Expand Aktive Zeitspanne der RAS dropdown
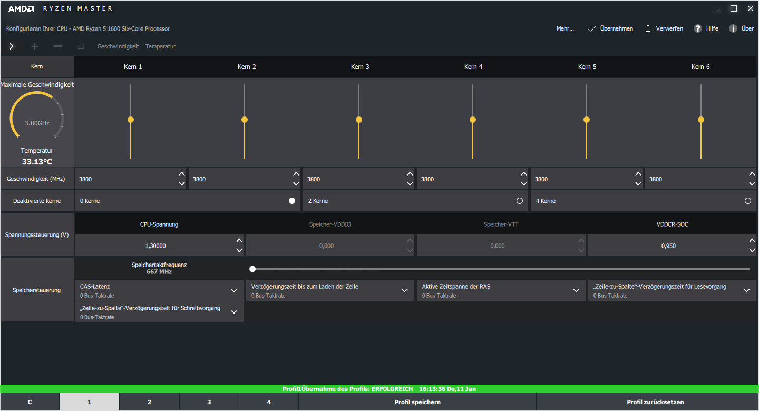Viewport: 759px width, 411px height. 576,290
